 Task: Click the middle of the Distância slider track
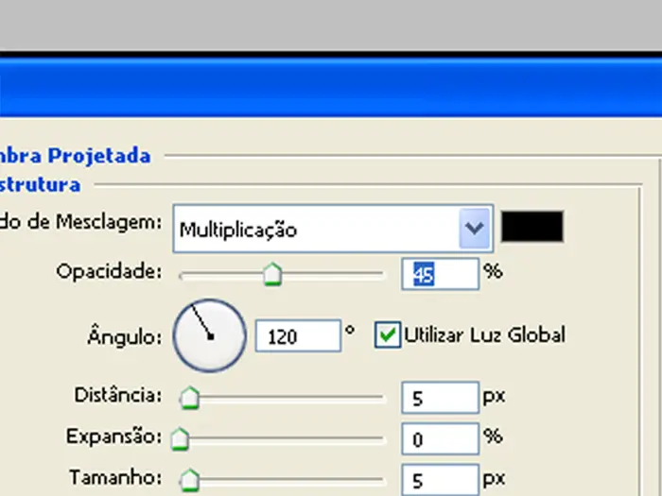click(284, 398)
